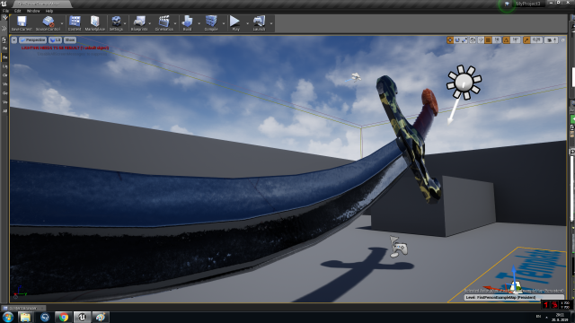Expand the collapsed modes panel chevrons
The image size is (575, 323).
click(4, 28)
